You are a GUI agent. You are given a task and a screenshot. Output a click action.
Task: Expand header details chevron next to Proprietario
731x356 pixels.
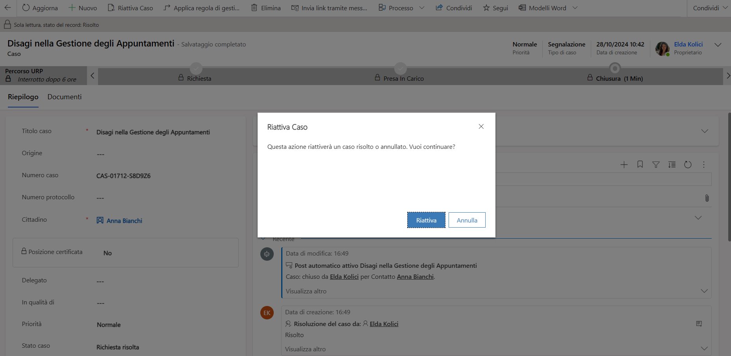point(718,45)
